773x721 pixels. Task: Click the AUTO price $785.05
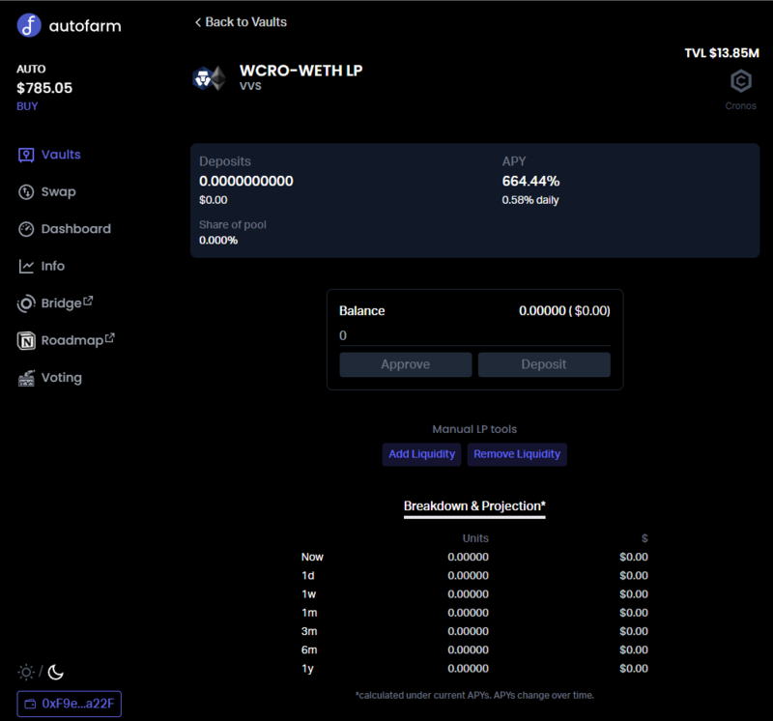click(x=44, y=88)
